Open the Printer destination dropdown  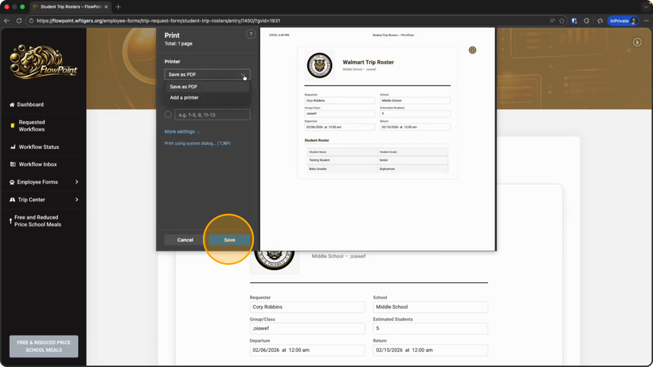pos(207,75)
